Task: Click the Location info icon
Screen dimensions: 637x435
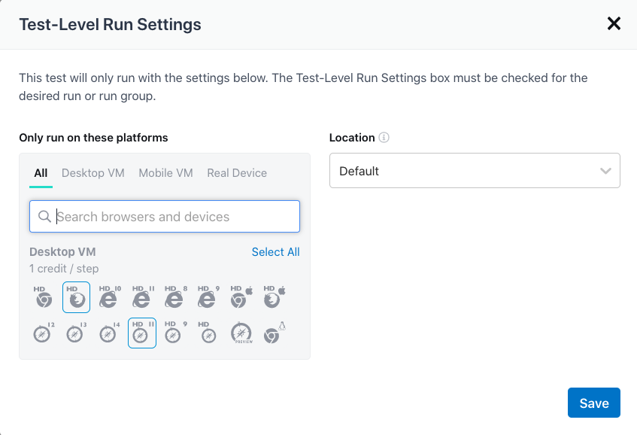Action: [x=384, y=138]
